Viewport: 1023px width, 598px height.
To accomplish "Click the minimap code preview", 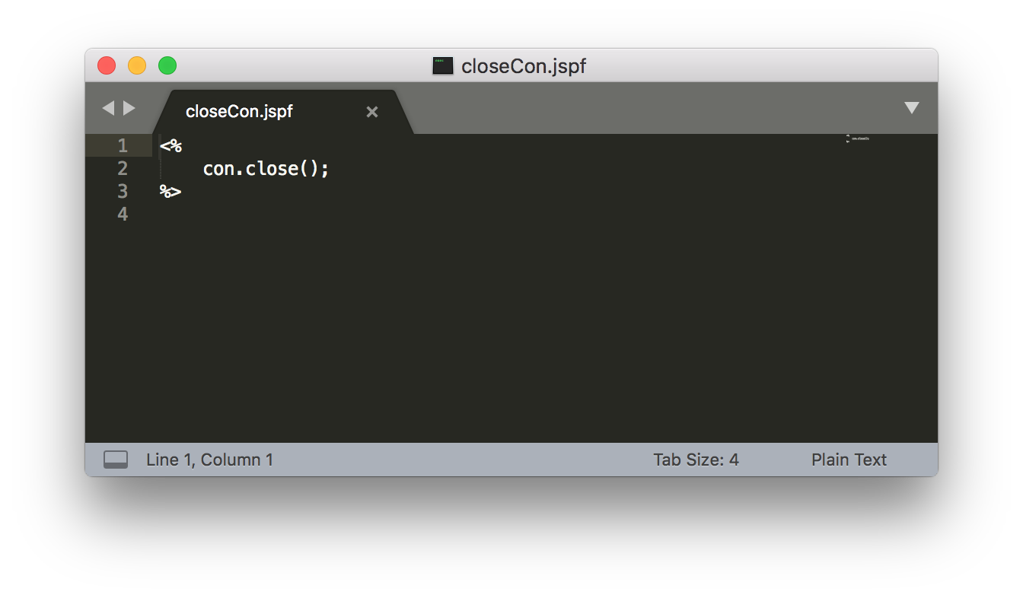I will 857,139.
